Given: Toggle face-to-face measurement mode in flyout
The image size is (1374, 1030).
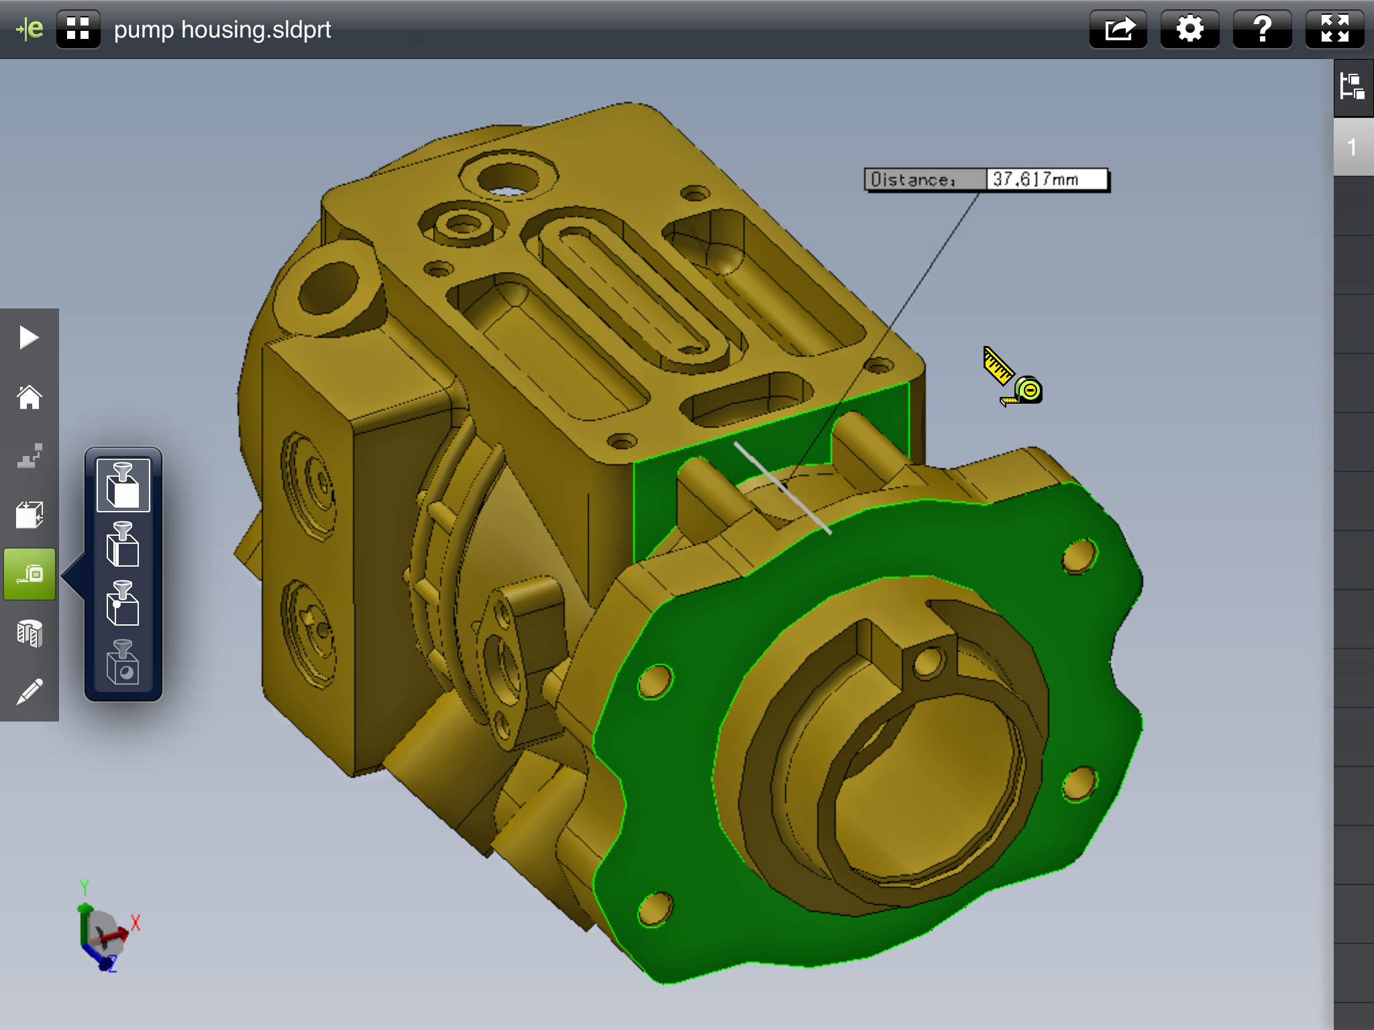Looking at the screenshot, I should pos(123,485).
